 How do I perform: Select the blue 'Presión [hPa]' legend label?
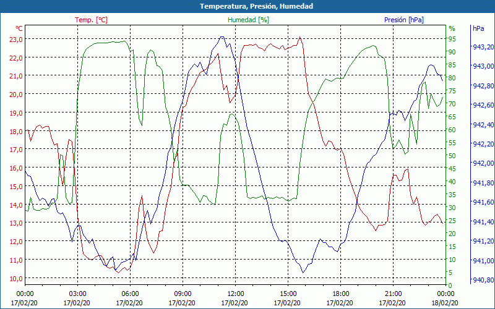(404, 20)
